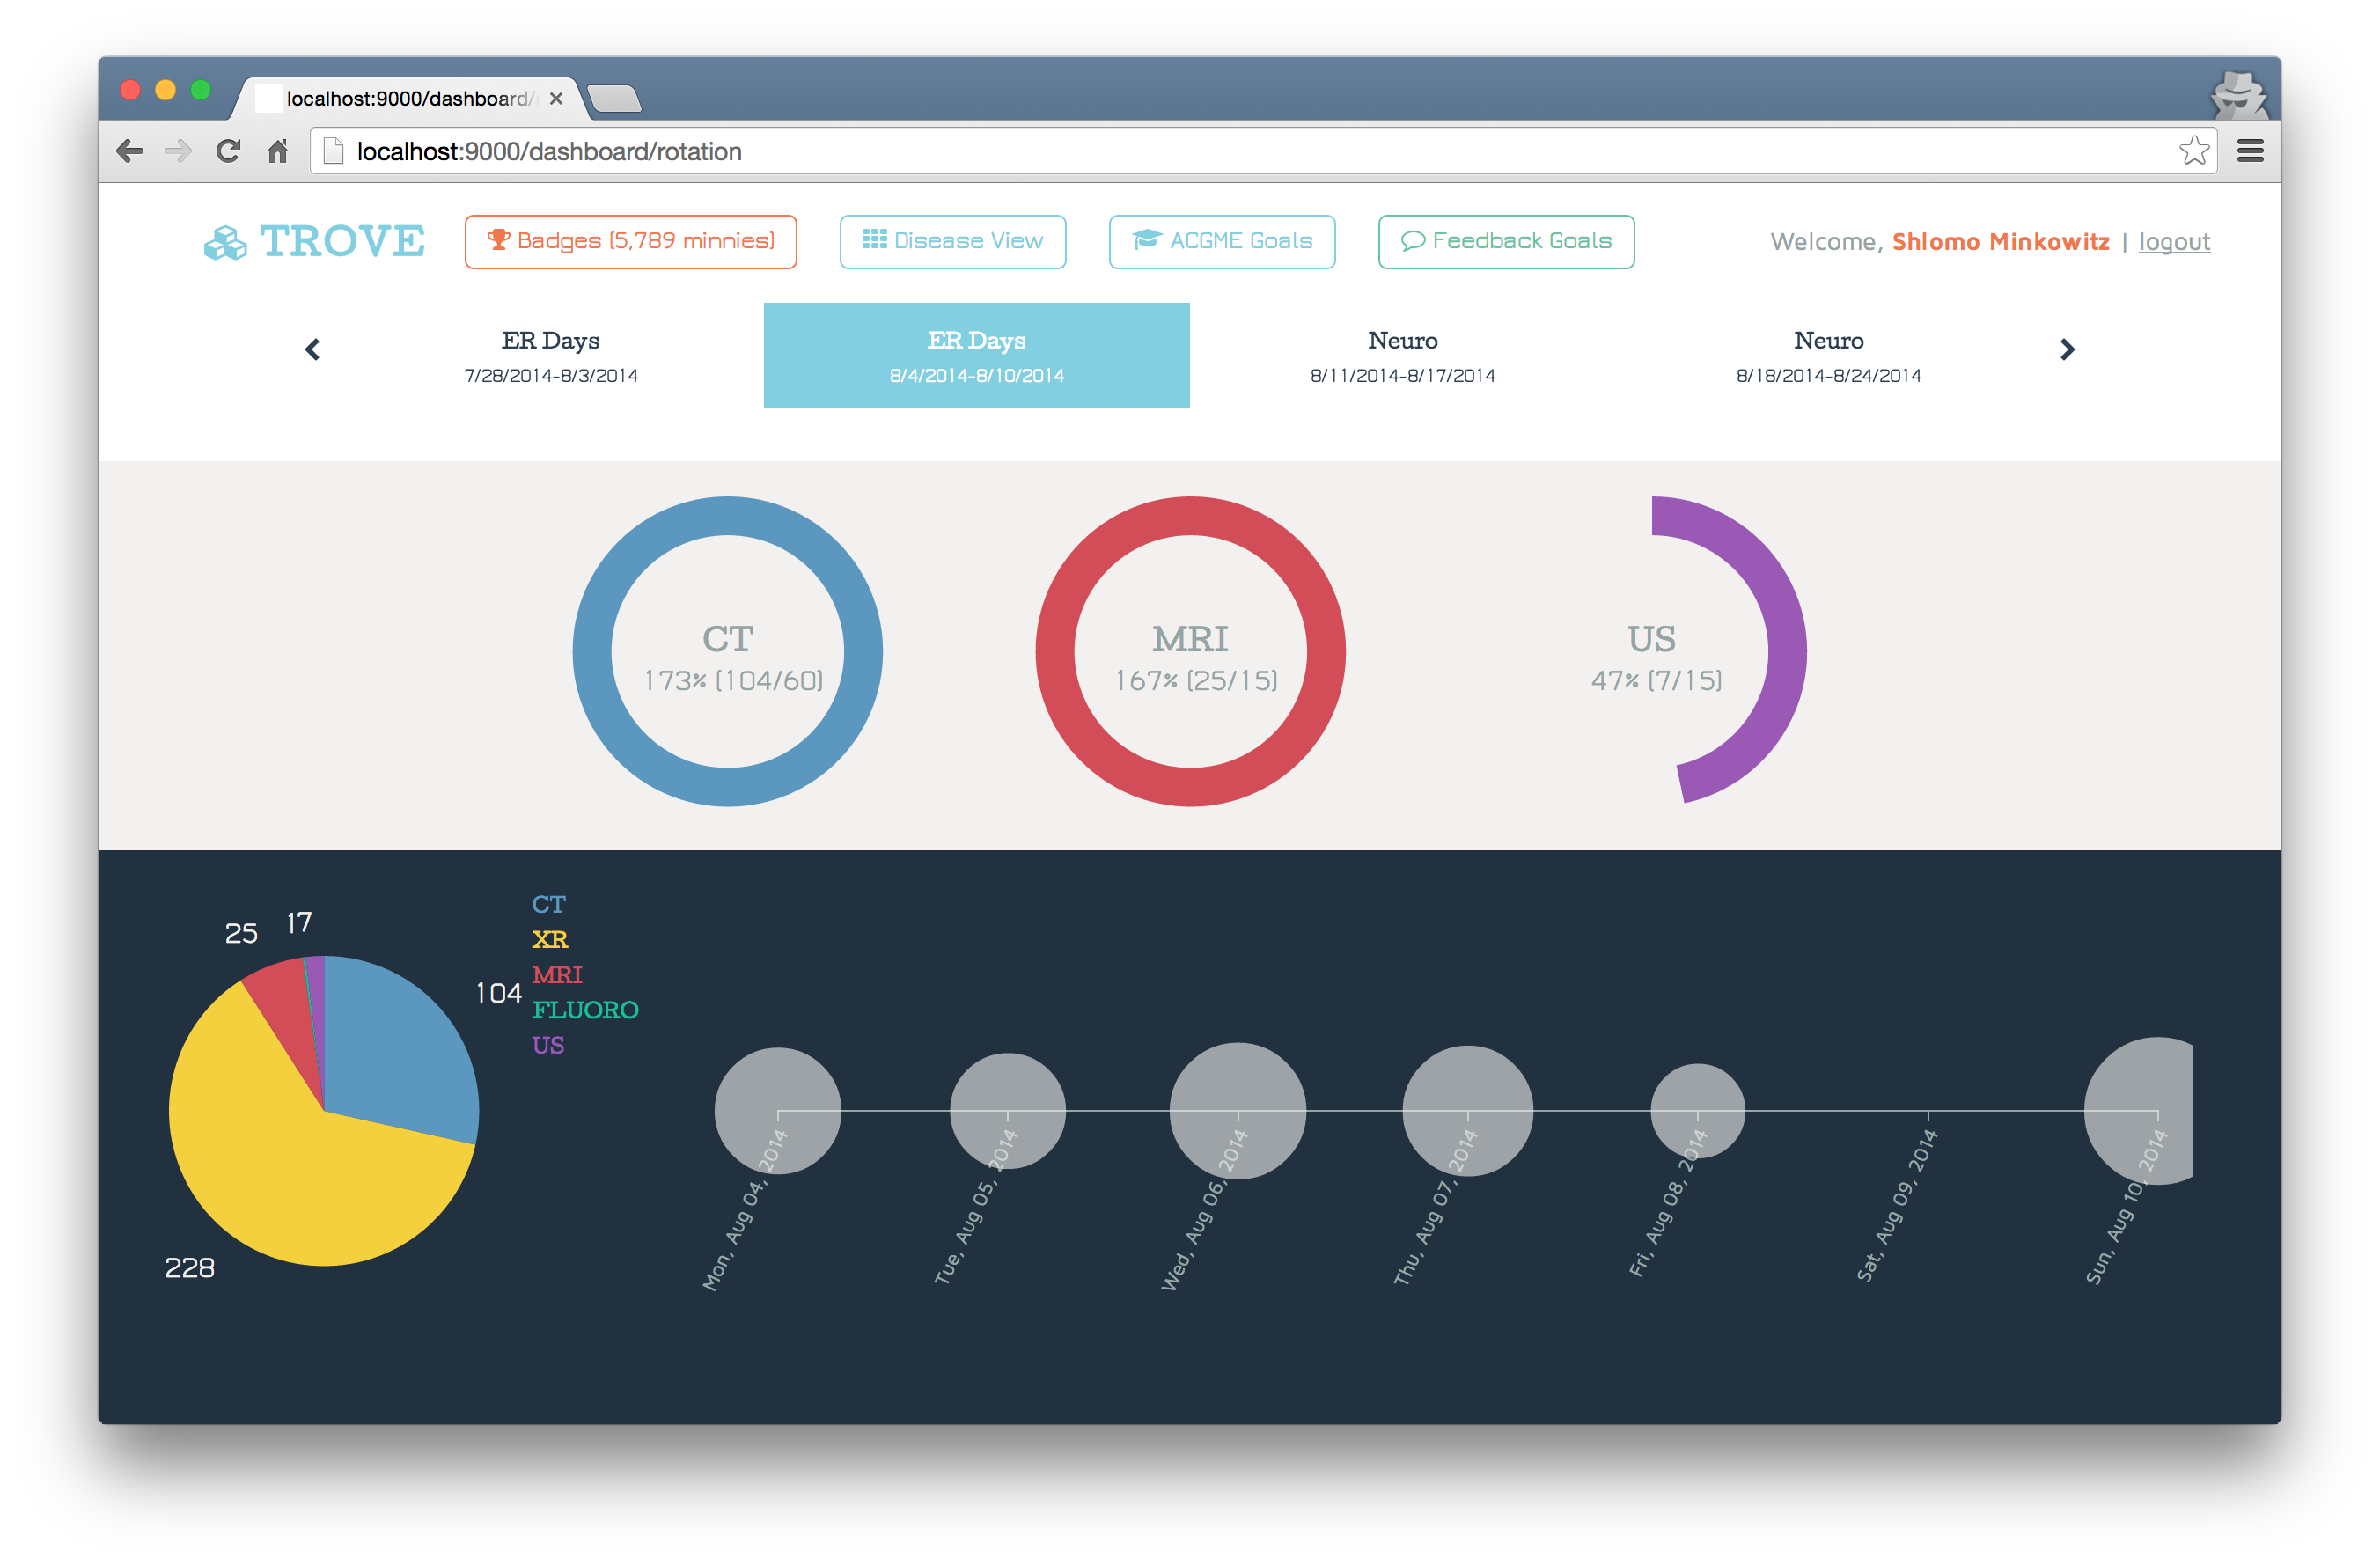The width and height of the screenshot is (2380, 1565).
Task: Go back with browser back arrow
Action: pos(130,151)
